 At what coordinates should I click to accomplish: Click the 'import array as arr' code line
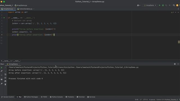[18, 12]
